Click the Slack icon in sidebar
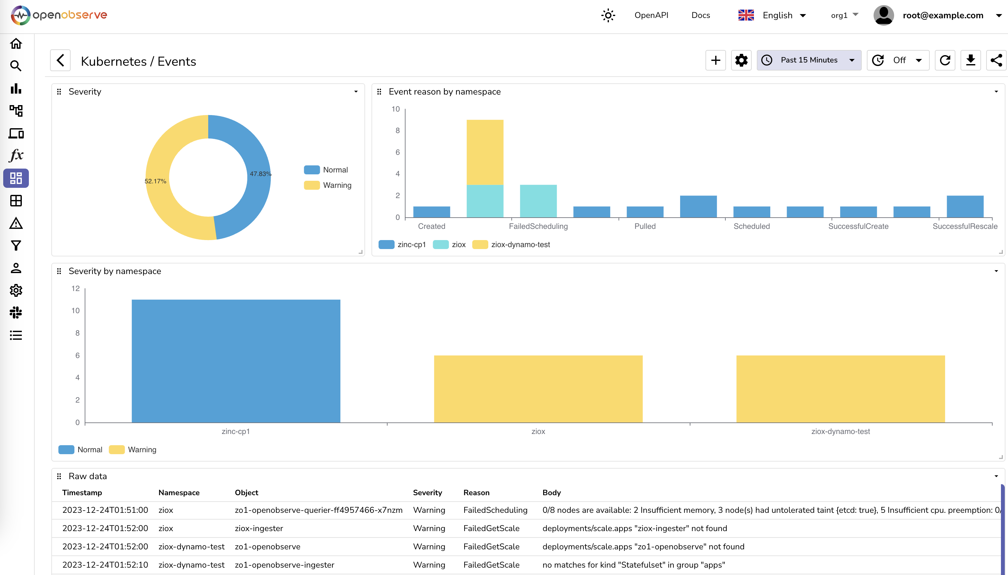This screenshot has width=1008, height=575. tap(16, 313)
